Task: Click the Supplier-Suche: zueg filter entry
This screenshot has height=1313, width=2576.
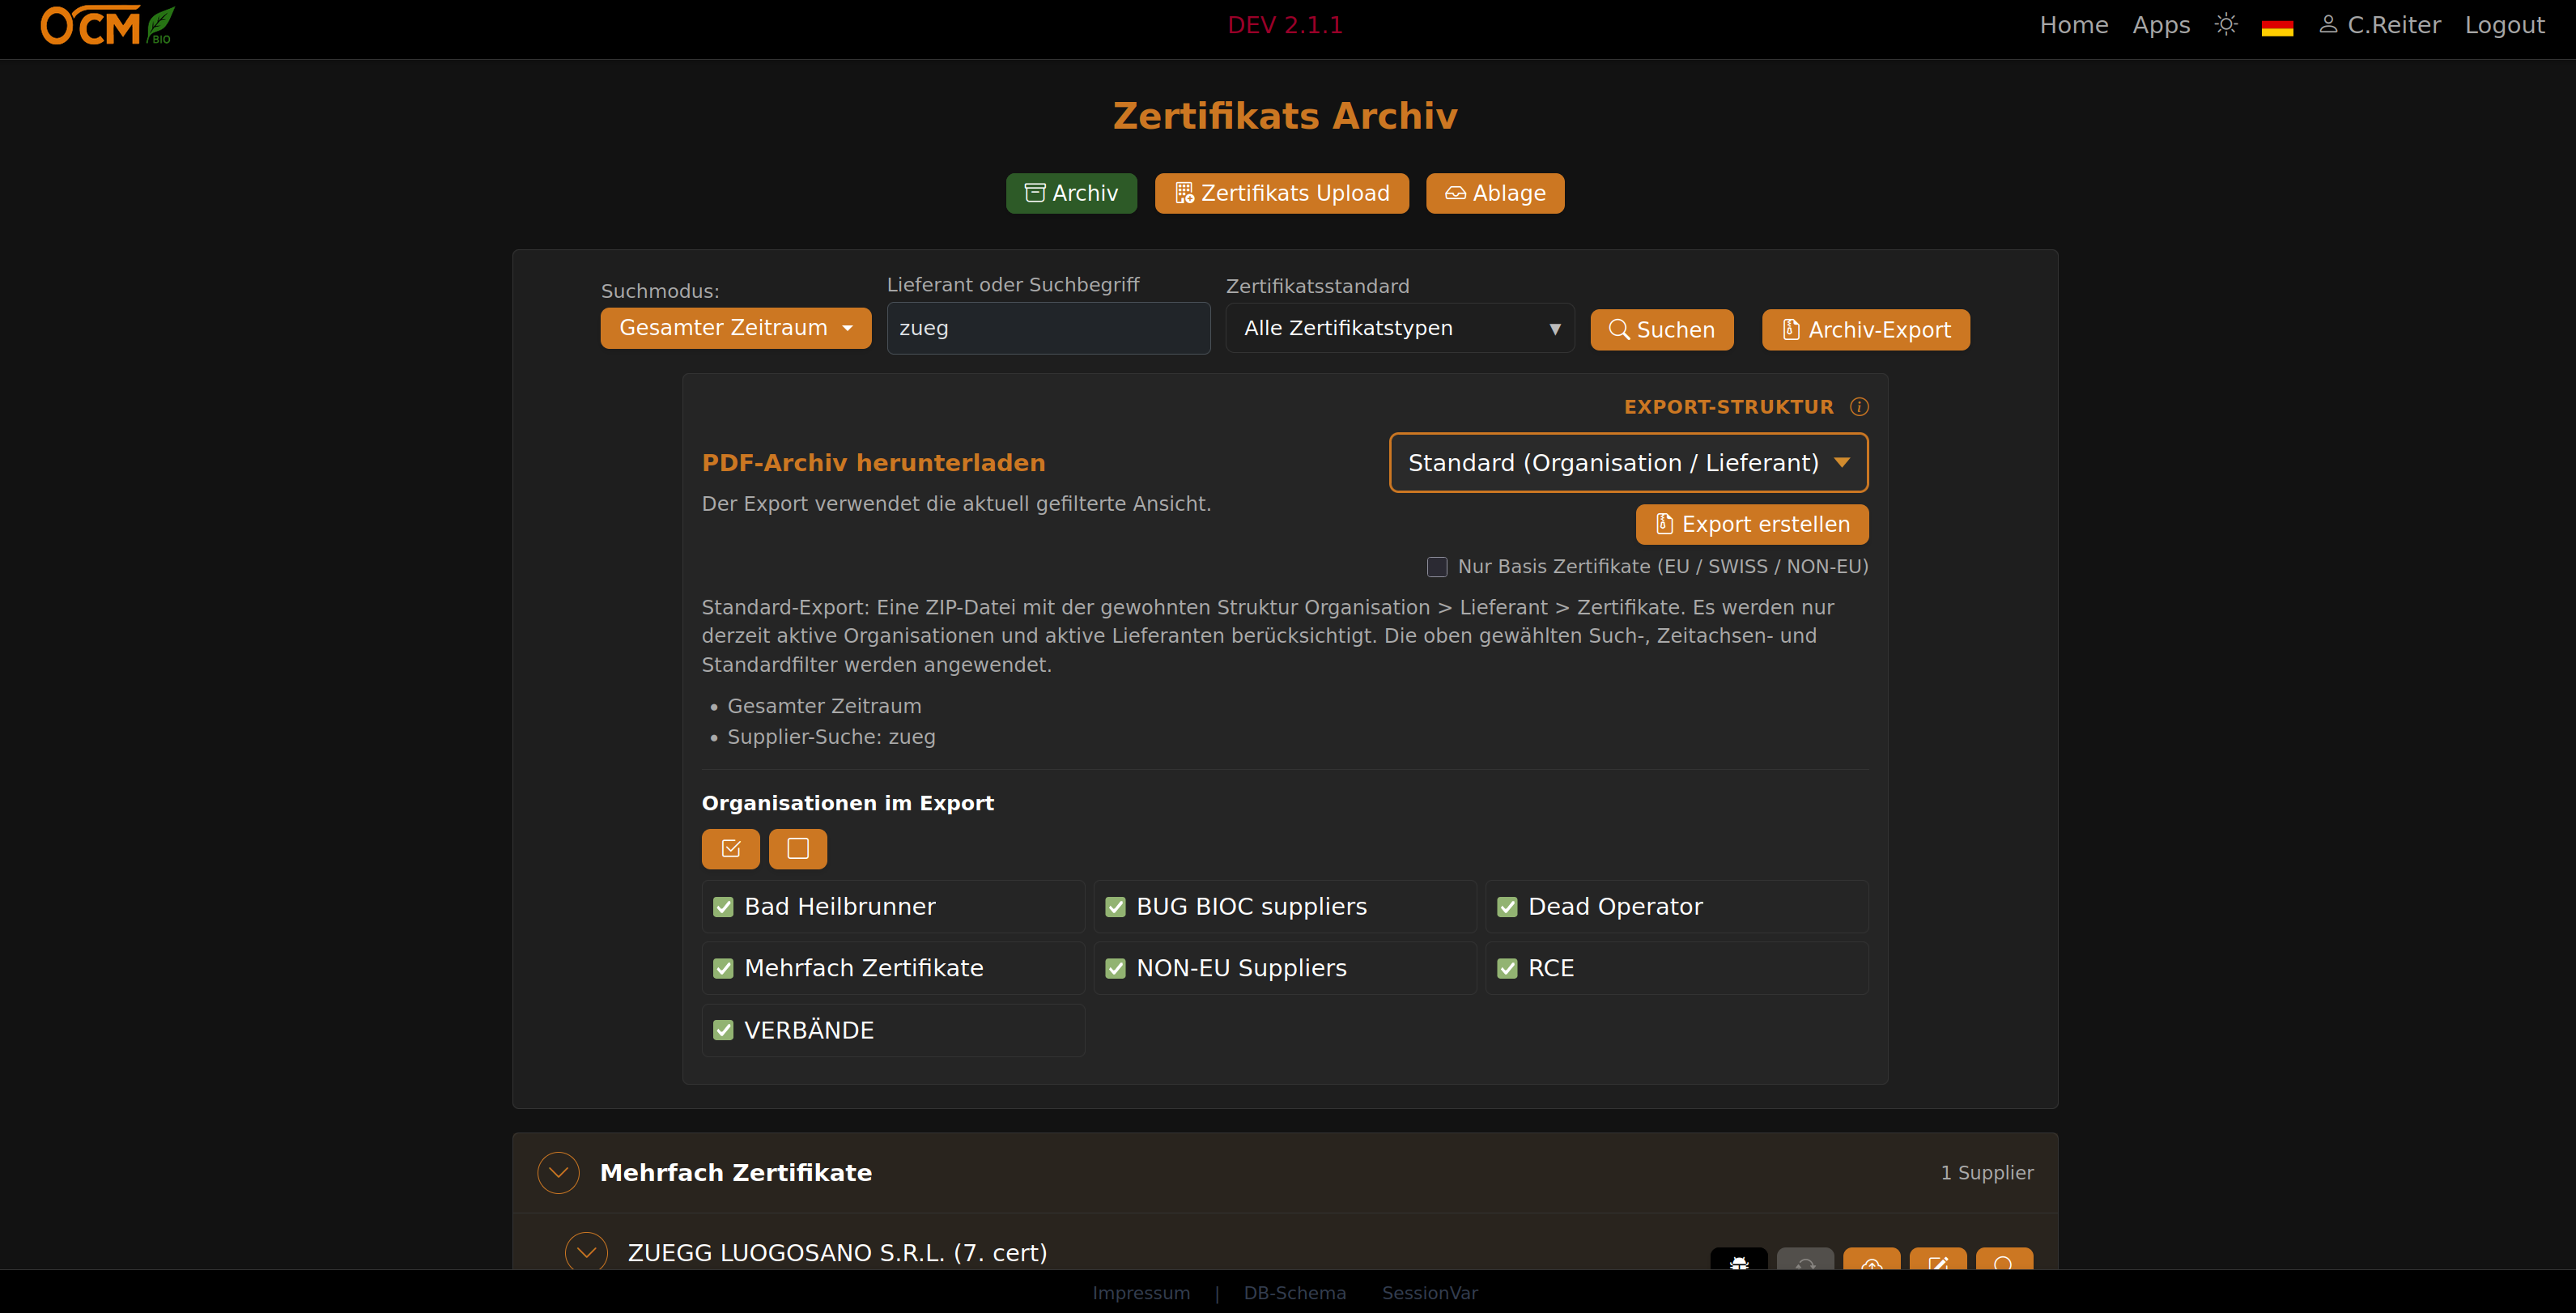Action: pyautogui.click(x=831, y=737)
